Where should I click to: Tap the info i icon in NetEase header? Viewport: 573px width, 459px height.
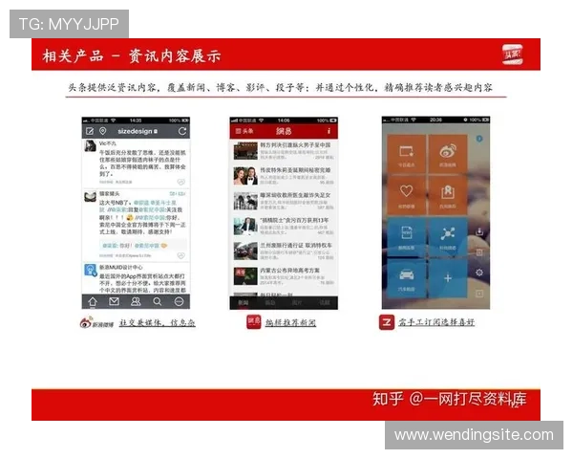coord(329,131)
